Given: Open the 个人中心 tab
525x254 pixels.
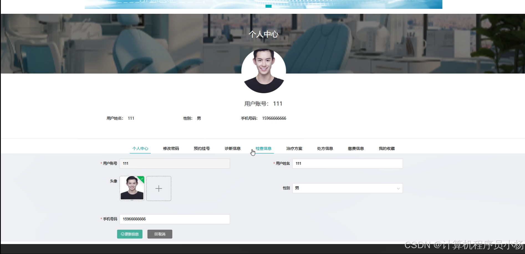Looking at the screenshot, I should 140,149.
